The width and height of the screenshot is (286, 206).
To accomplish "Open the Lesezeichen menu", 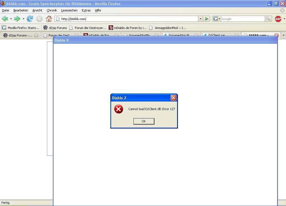I will (69, 10).
